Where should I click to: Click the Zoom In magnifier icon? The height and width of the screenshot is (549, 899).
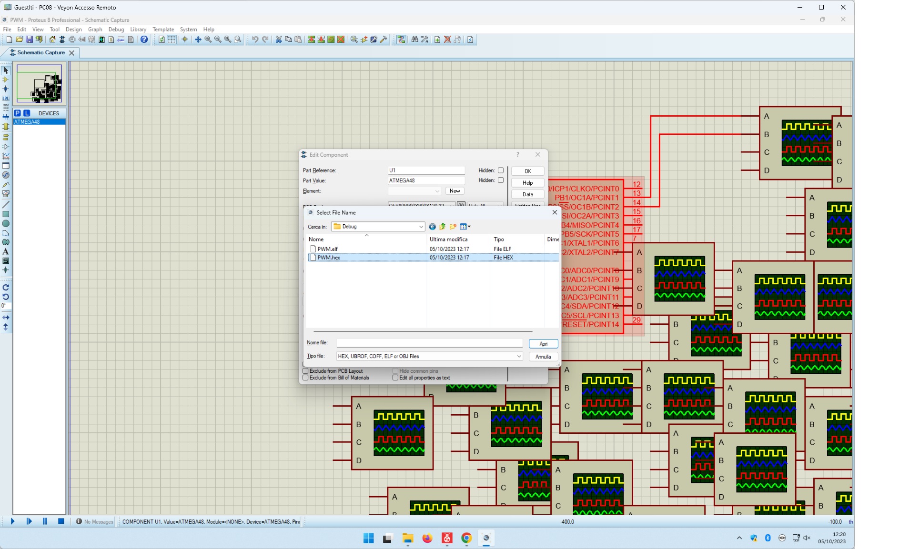tap(208, 40)
